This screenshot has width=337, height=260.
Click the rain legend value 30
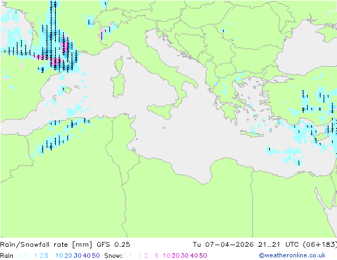78,256
